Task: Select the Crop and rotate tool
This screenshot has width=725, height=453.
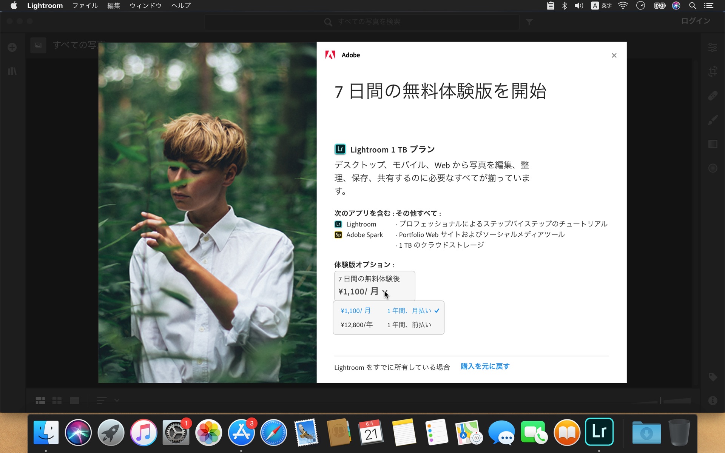Action: [713, 71]
